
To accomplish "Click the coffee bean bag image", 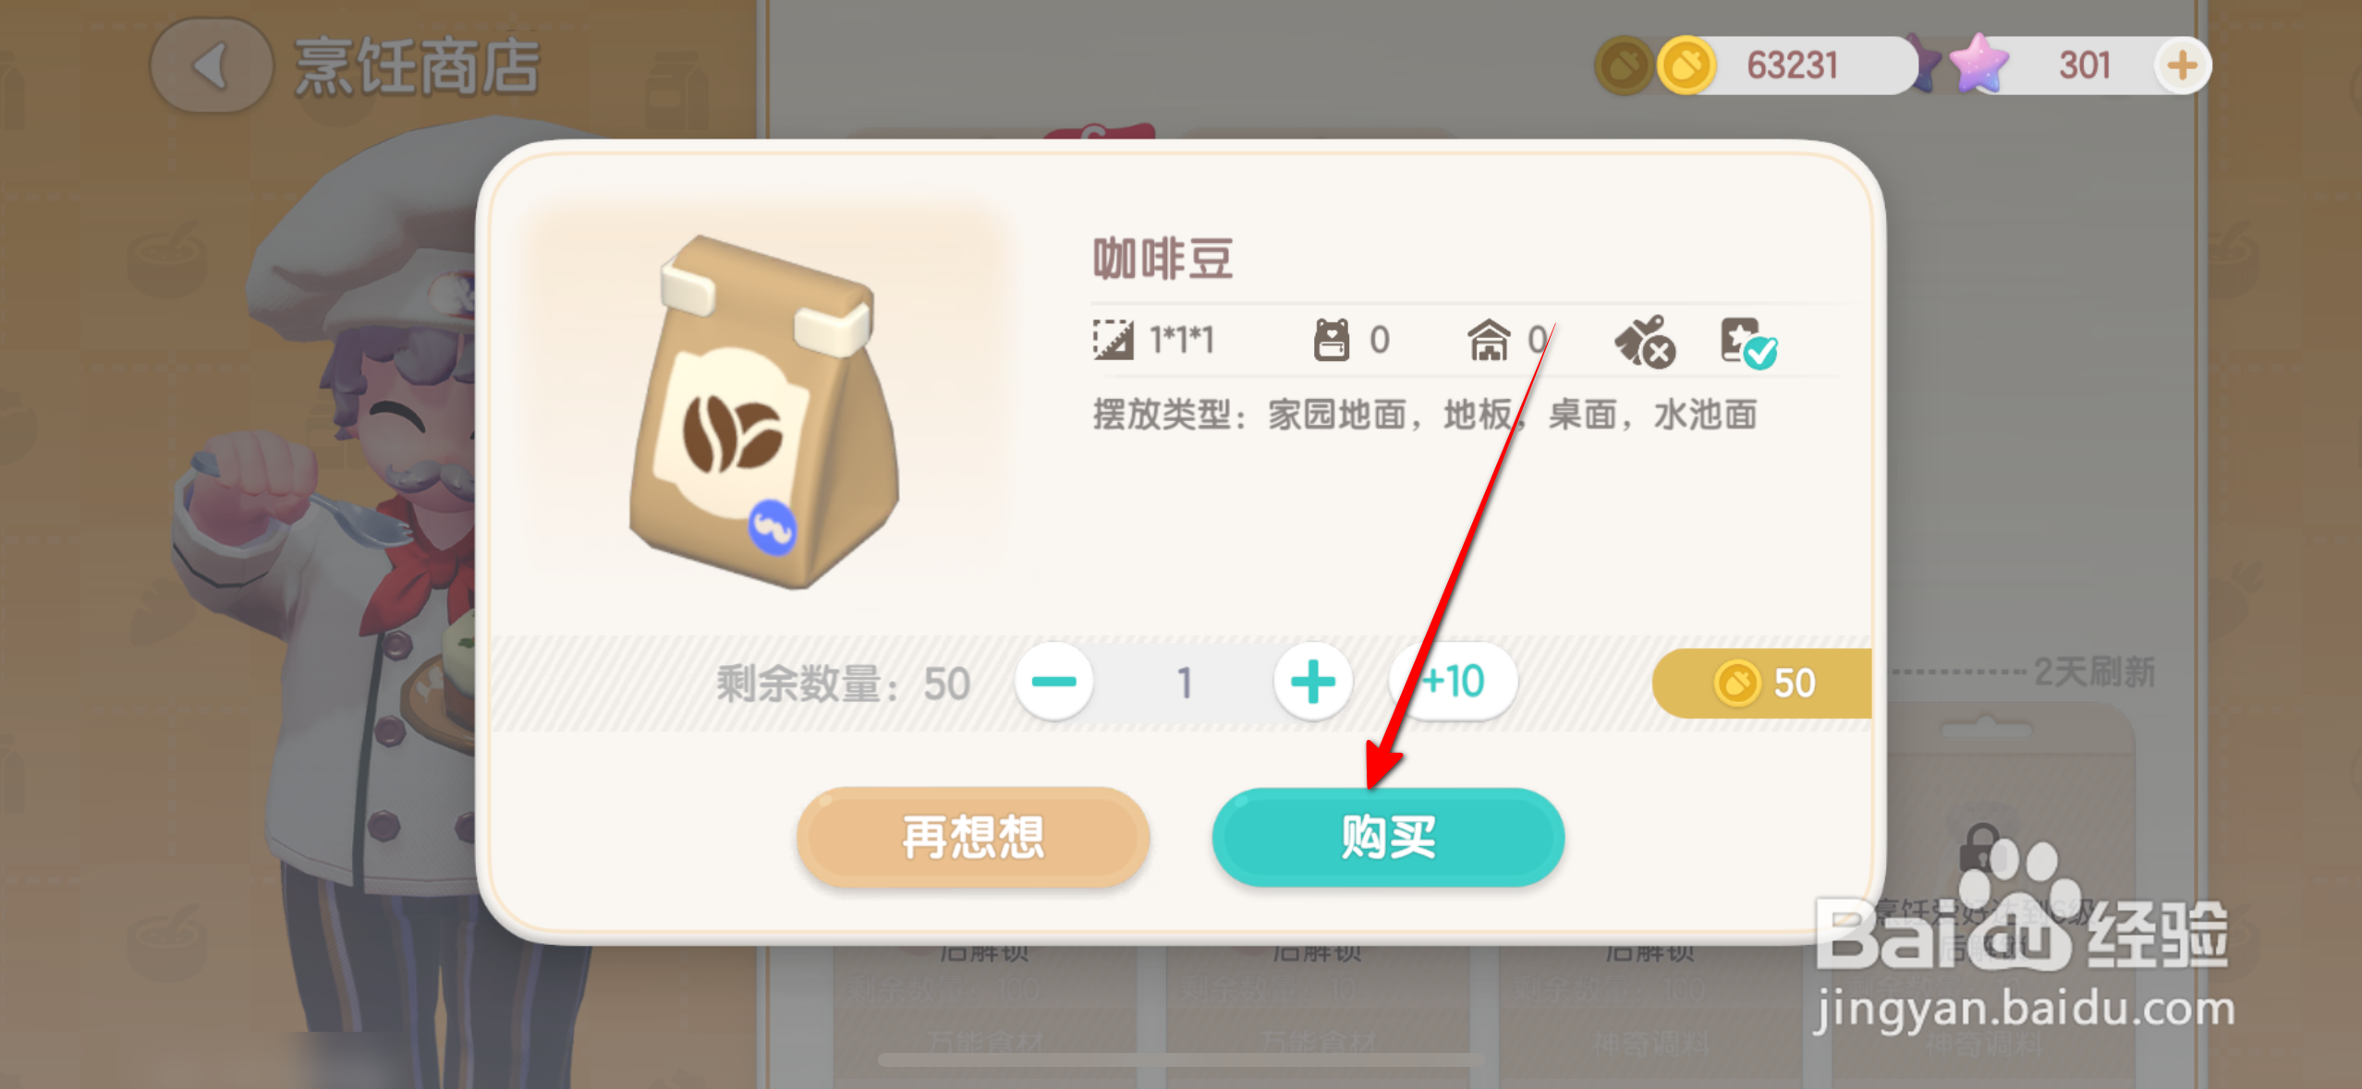I will pyautogui.click(x=764, y=412).
